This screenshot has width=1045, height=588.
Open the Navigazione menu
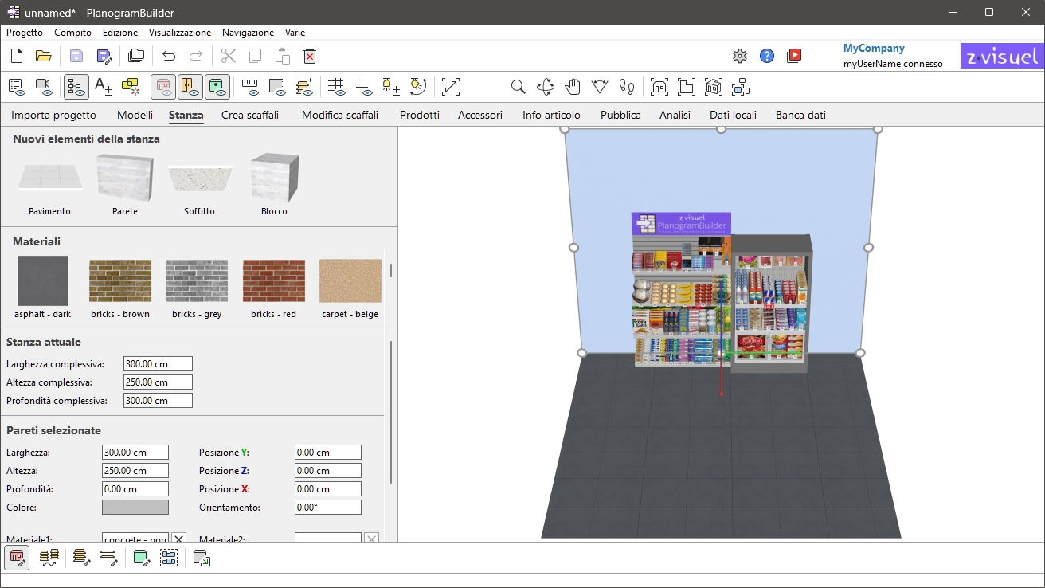tap(248, 33)
